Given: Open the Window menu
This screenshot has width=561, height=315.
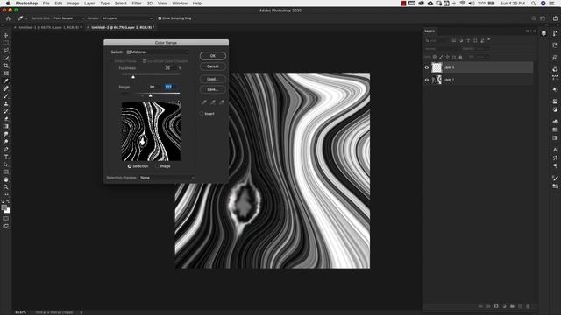Looking at the screenshot, I should pos(180,3).
